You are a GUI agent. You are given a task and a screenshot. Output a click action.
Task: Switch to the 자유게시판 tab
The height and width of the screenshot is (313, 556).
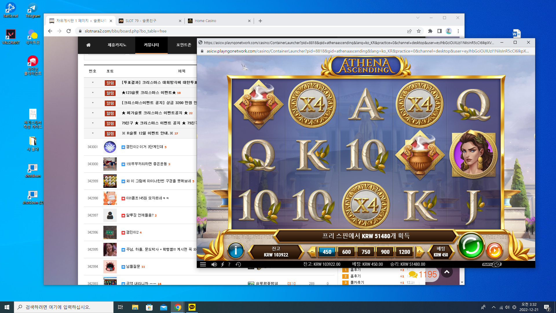81,21
